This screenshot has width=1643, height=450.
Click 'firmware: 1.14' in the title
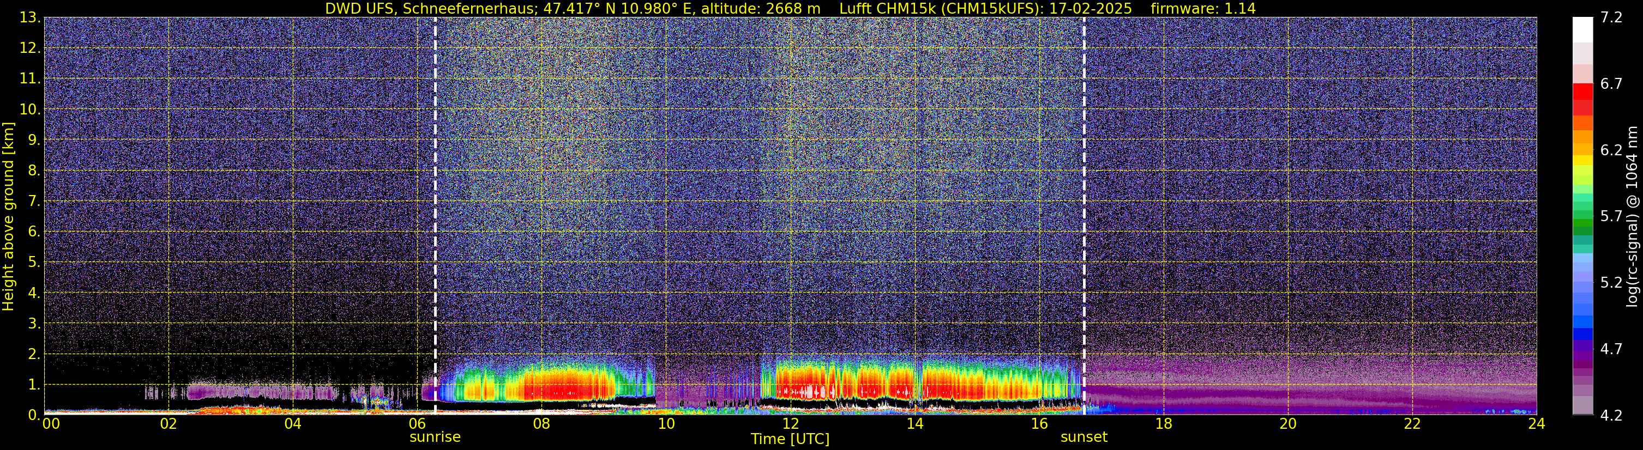1203,9
